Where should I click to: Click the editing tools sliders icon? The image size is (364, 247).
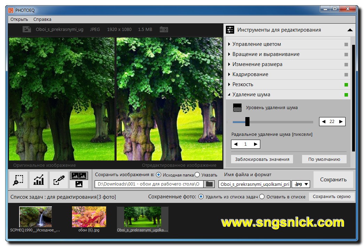(230, 30)
